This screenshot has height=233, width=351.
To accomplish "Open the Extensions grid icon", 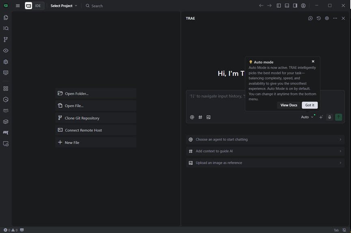I will (x=6, y=89).
